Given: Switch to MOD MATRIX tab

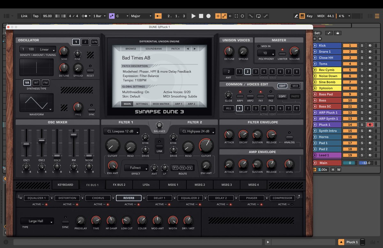Looking at the screenshot, I should 161,104.
